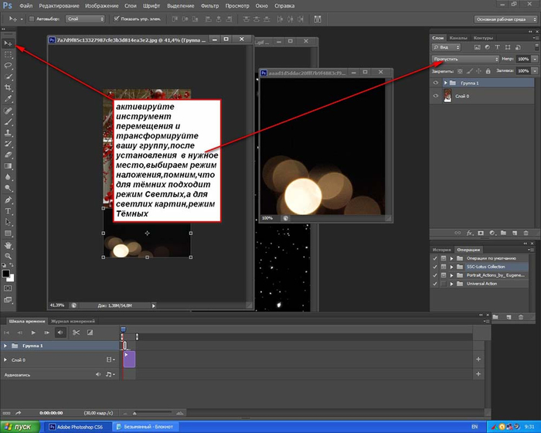Select the Eraser tool
541x433 pixels.
pyautogui.click(x=8, y=155)
